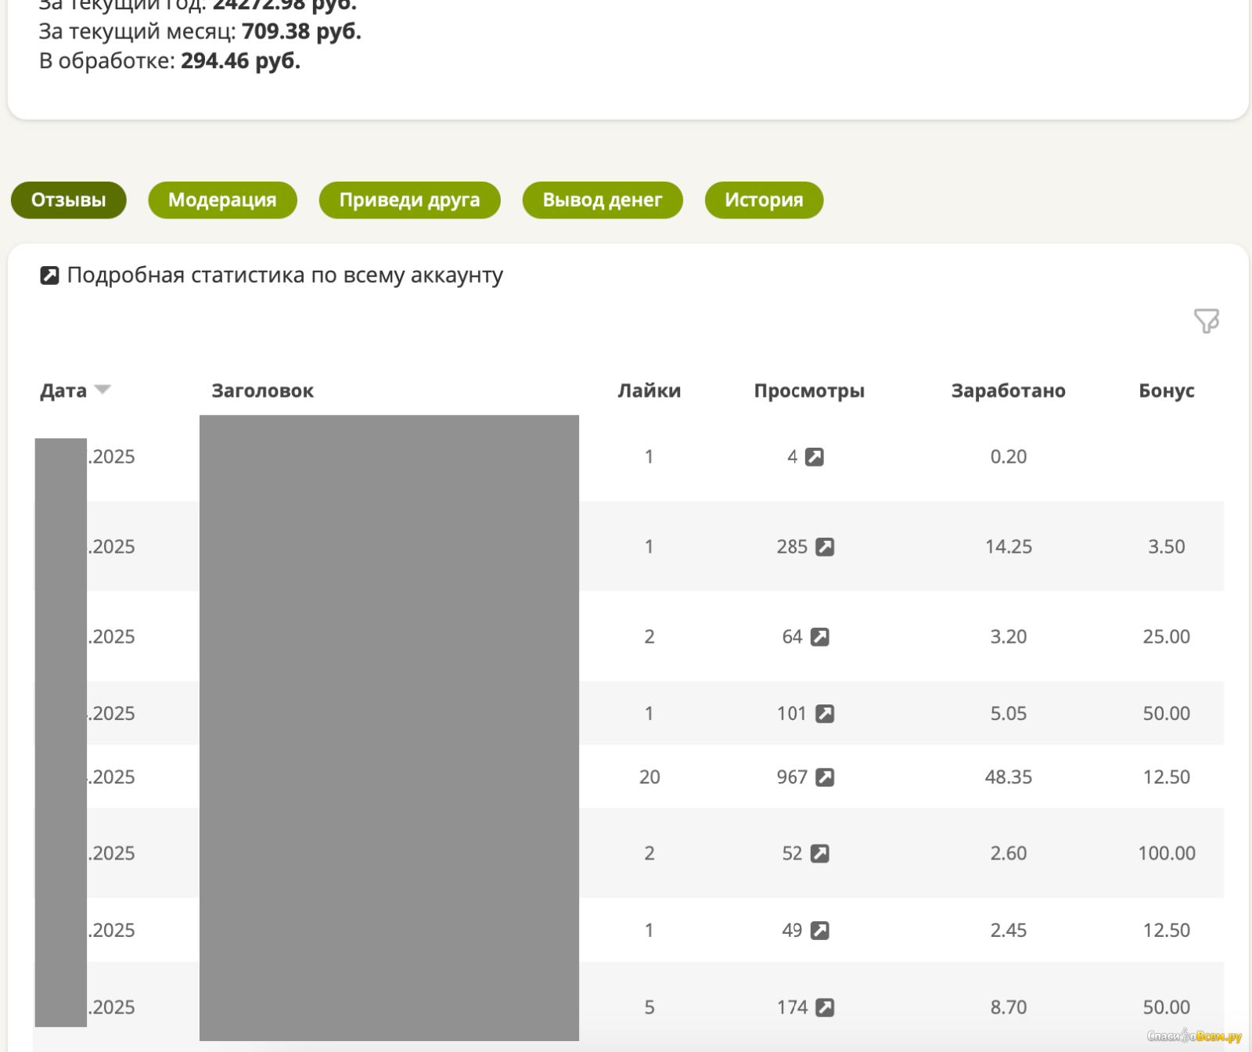Click the views count 101
The image size is (1252, 1052).
(792, 714)
